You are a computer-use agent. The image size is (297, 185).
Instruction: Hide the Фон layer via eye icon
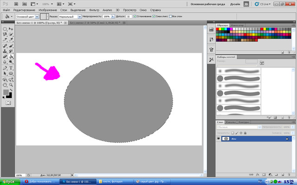click(x=219, y=138)
